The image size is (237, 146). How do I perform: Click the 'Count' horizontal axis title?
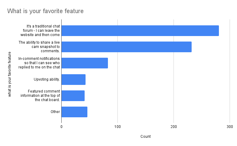click(145, 137)
